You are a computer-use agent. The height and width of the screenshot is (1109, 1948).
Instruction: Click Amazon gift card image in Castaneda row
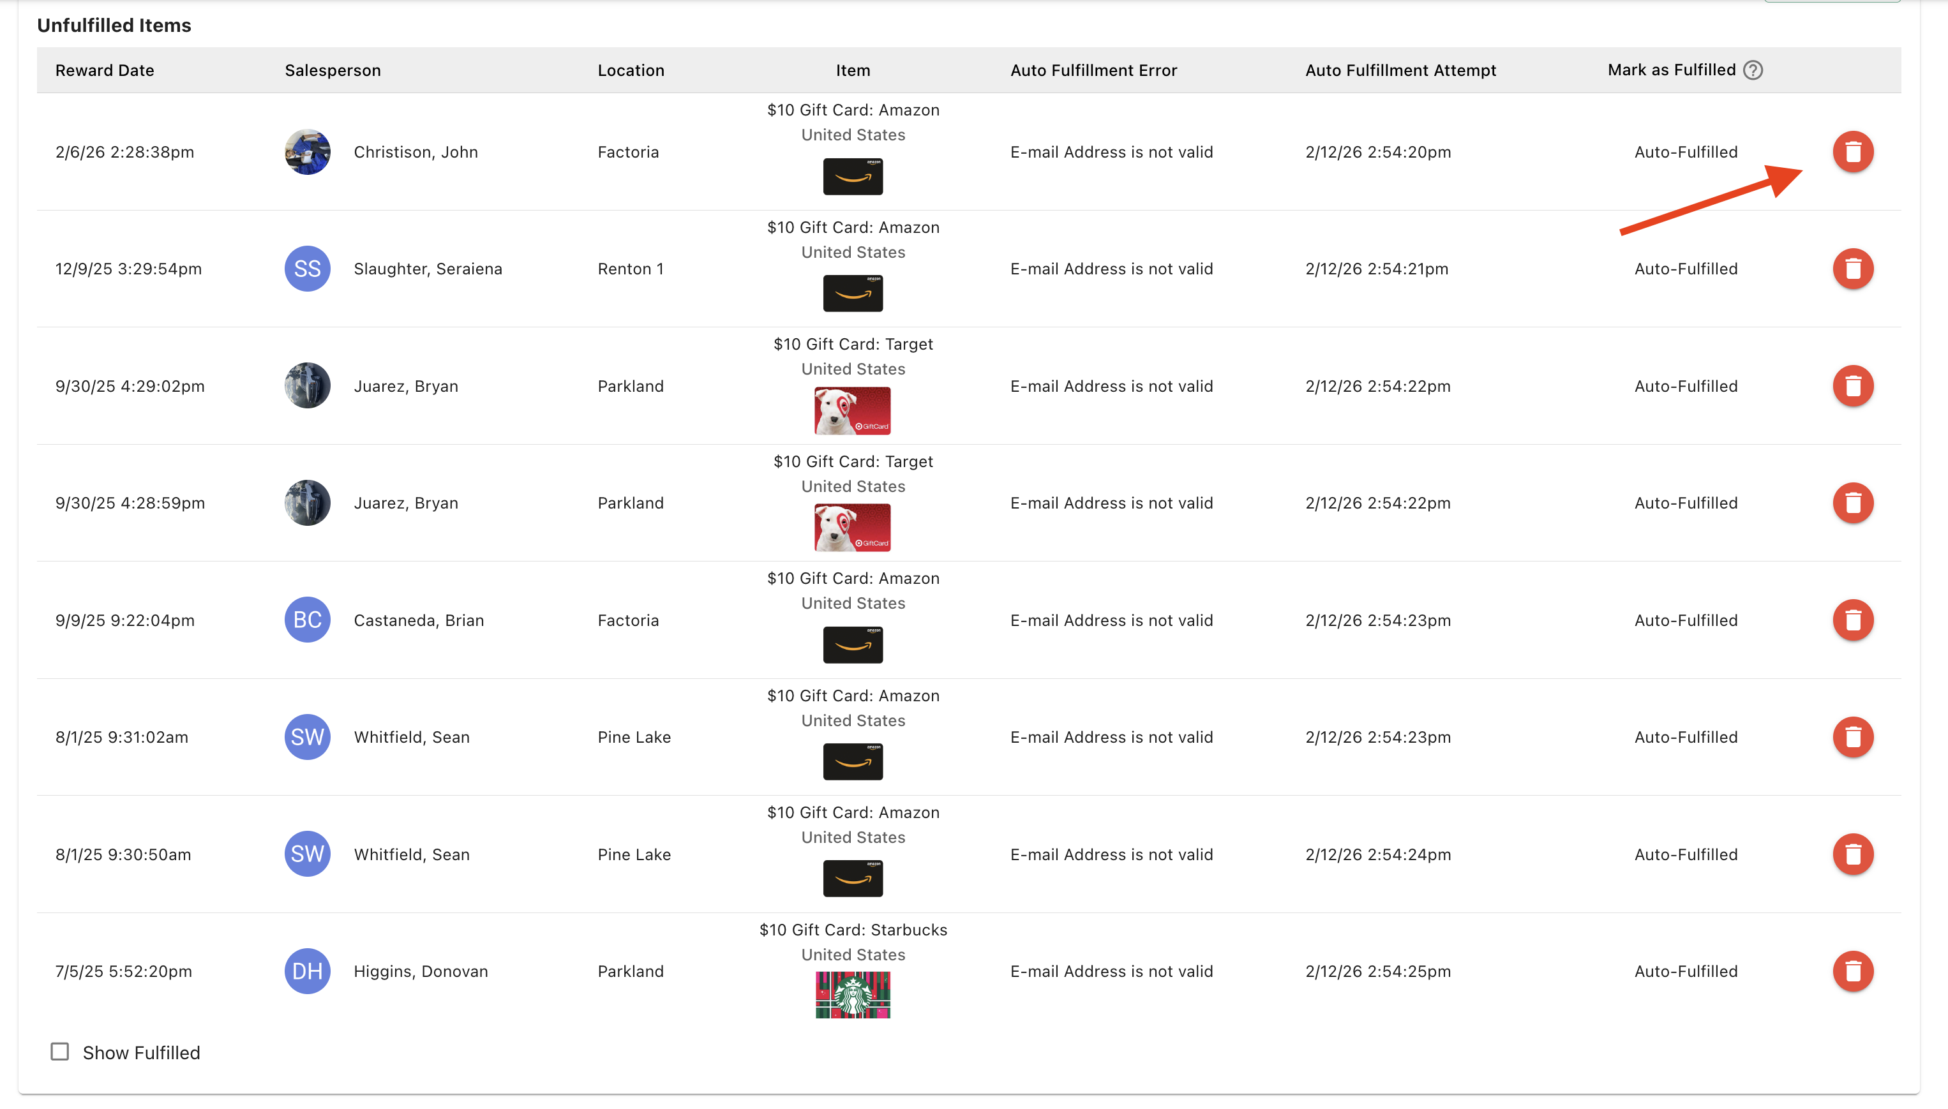click(x=853, y=645)
